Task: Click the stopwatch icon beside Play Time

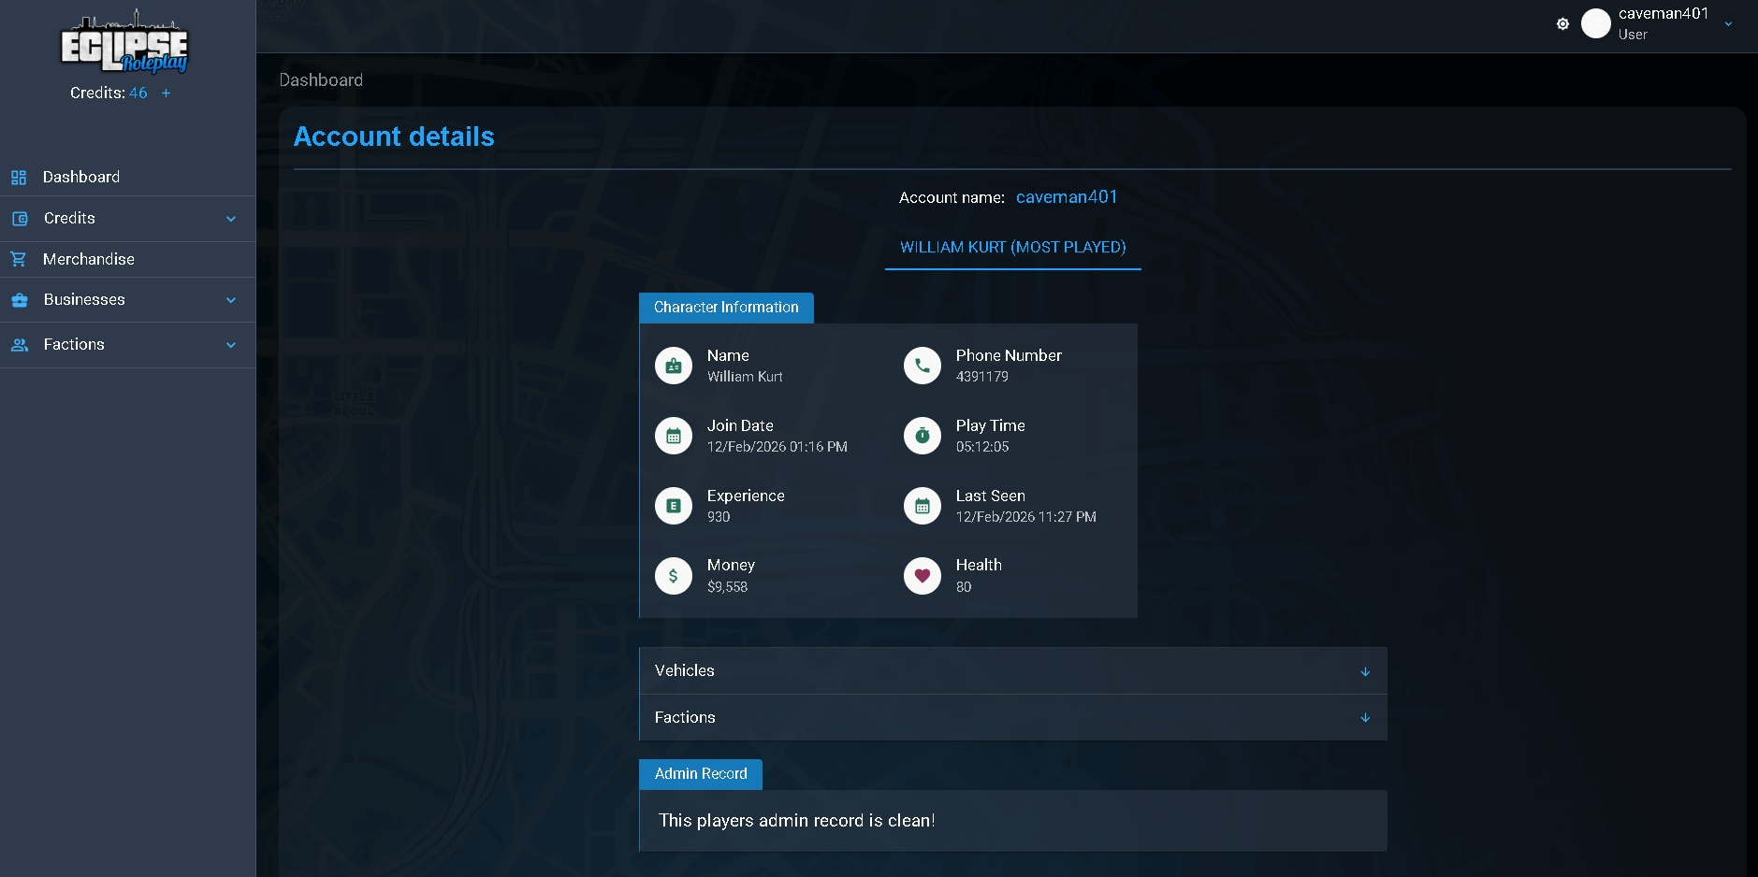Action: 923,436
